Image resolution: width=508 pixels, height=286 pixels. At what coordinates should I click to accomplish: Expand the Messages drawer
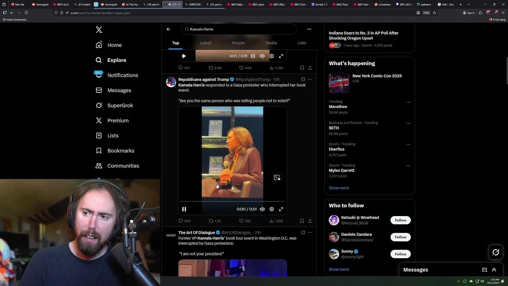494,270
